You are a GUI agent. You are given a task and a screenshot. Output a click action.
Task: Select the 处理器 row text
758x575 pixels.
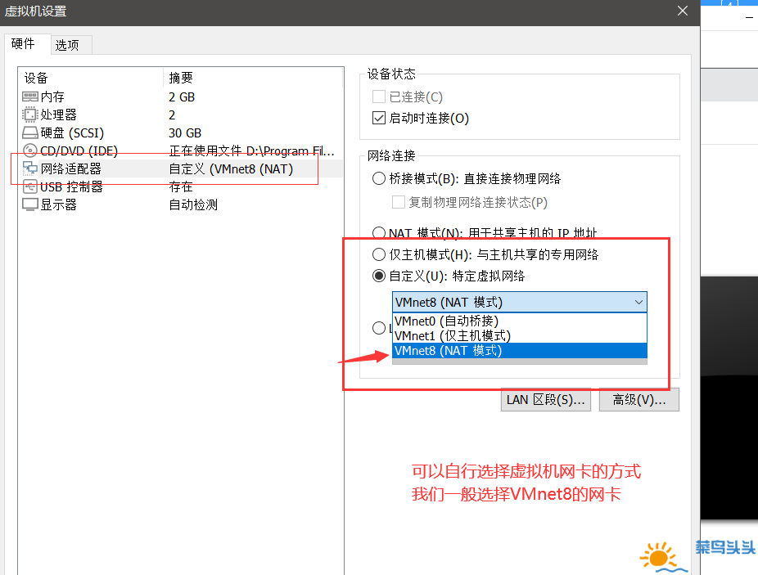pyautogui.click(x=58, y=115)
